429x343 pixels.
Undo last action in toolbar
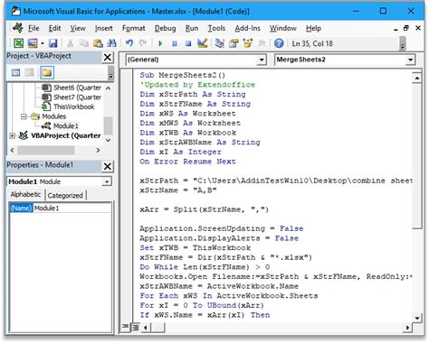[129, 43]
